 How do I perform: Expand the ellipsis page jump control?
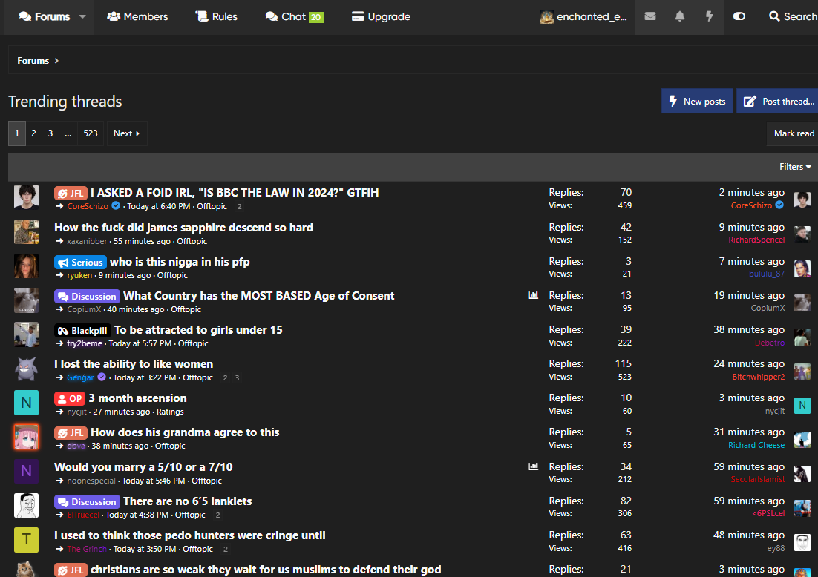pyautogui.click(x=68, y=133)
